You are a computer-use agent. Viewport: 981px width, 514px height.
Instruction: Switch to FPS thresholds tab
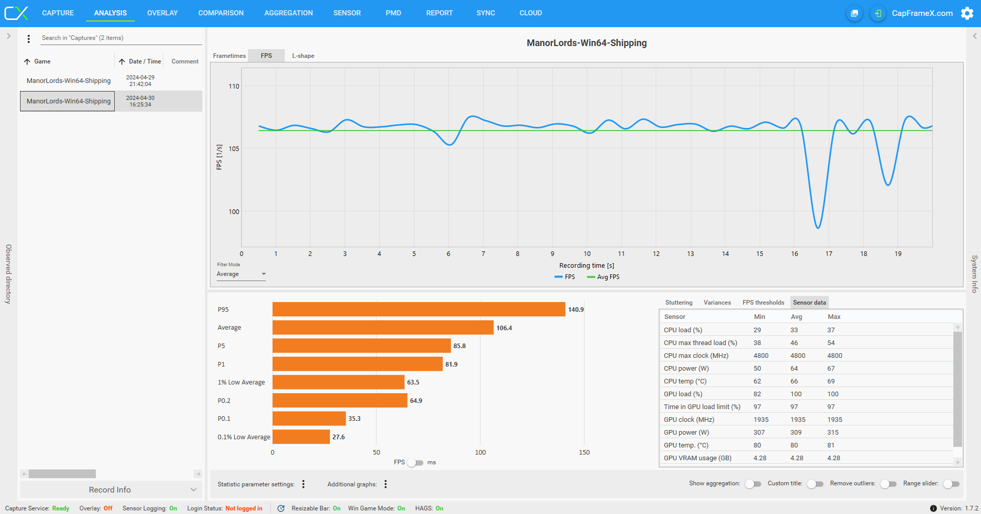point(763,303)
